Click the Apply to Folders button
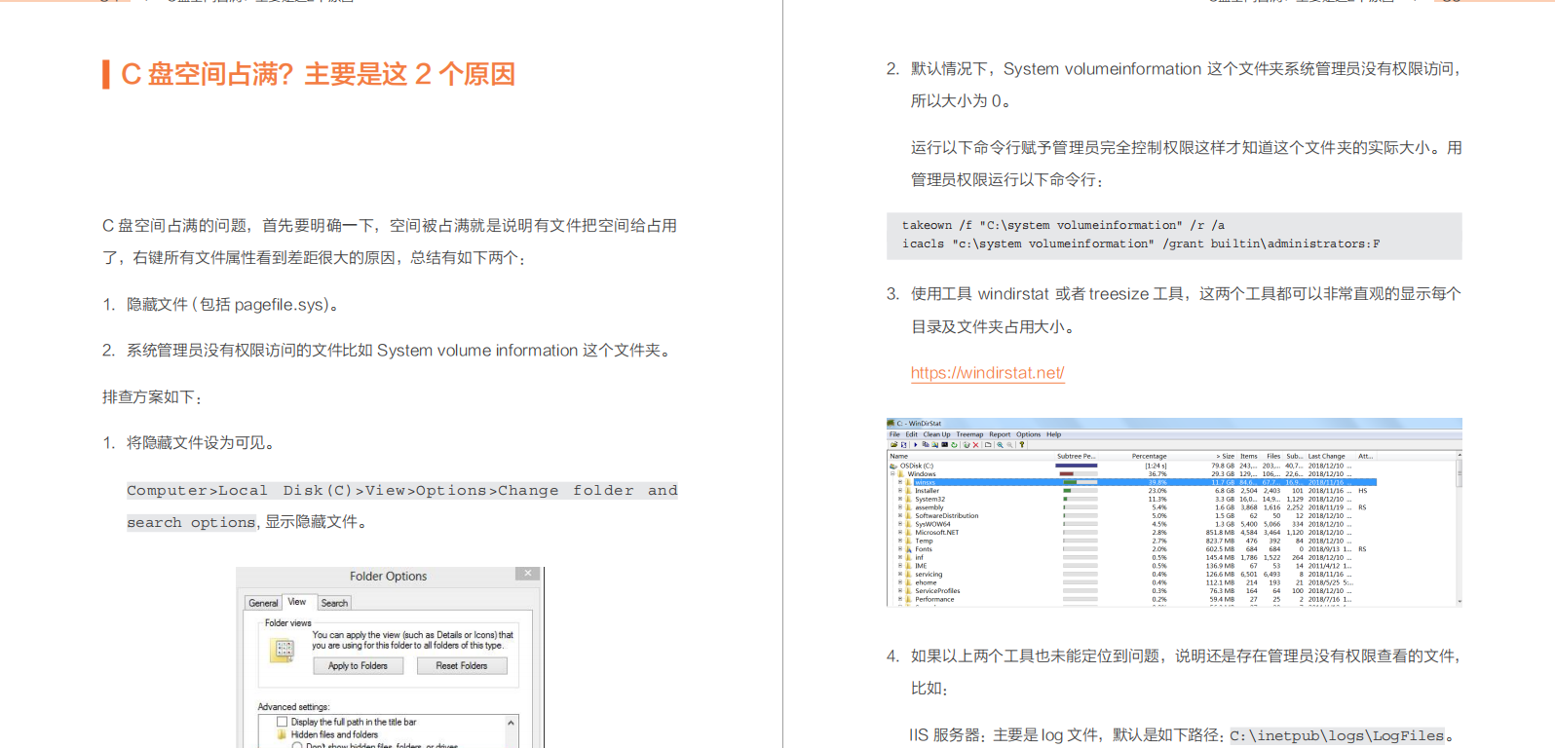This screenshot has height=748, width=1555. point(359,666)
